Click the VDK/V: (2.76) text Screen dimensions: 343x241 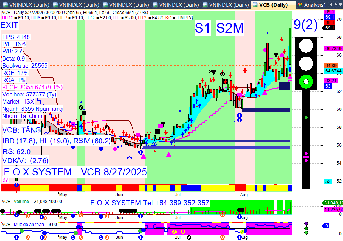[x=26, y=161]
